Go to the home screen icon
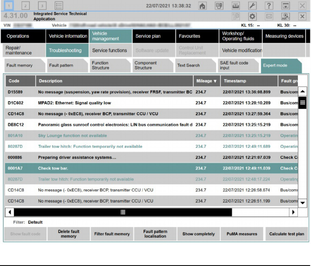This screenshot has height=266, width=311. pyautogui.click(x=202, y=6)
